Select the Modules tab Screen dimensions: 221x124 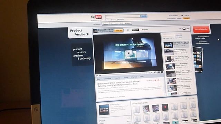pos(128,24)
